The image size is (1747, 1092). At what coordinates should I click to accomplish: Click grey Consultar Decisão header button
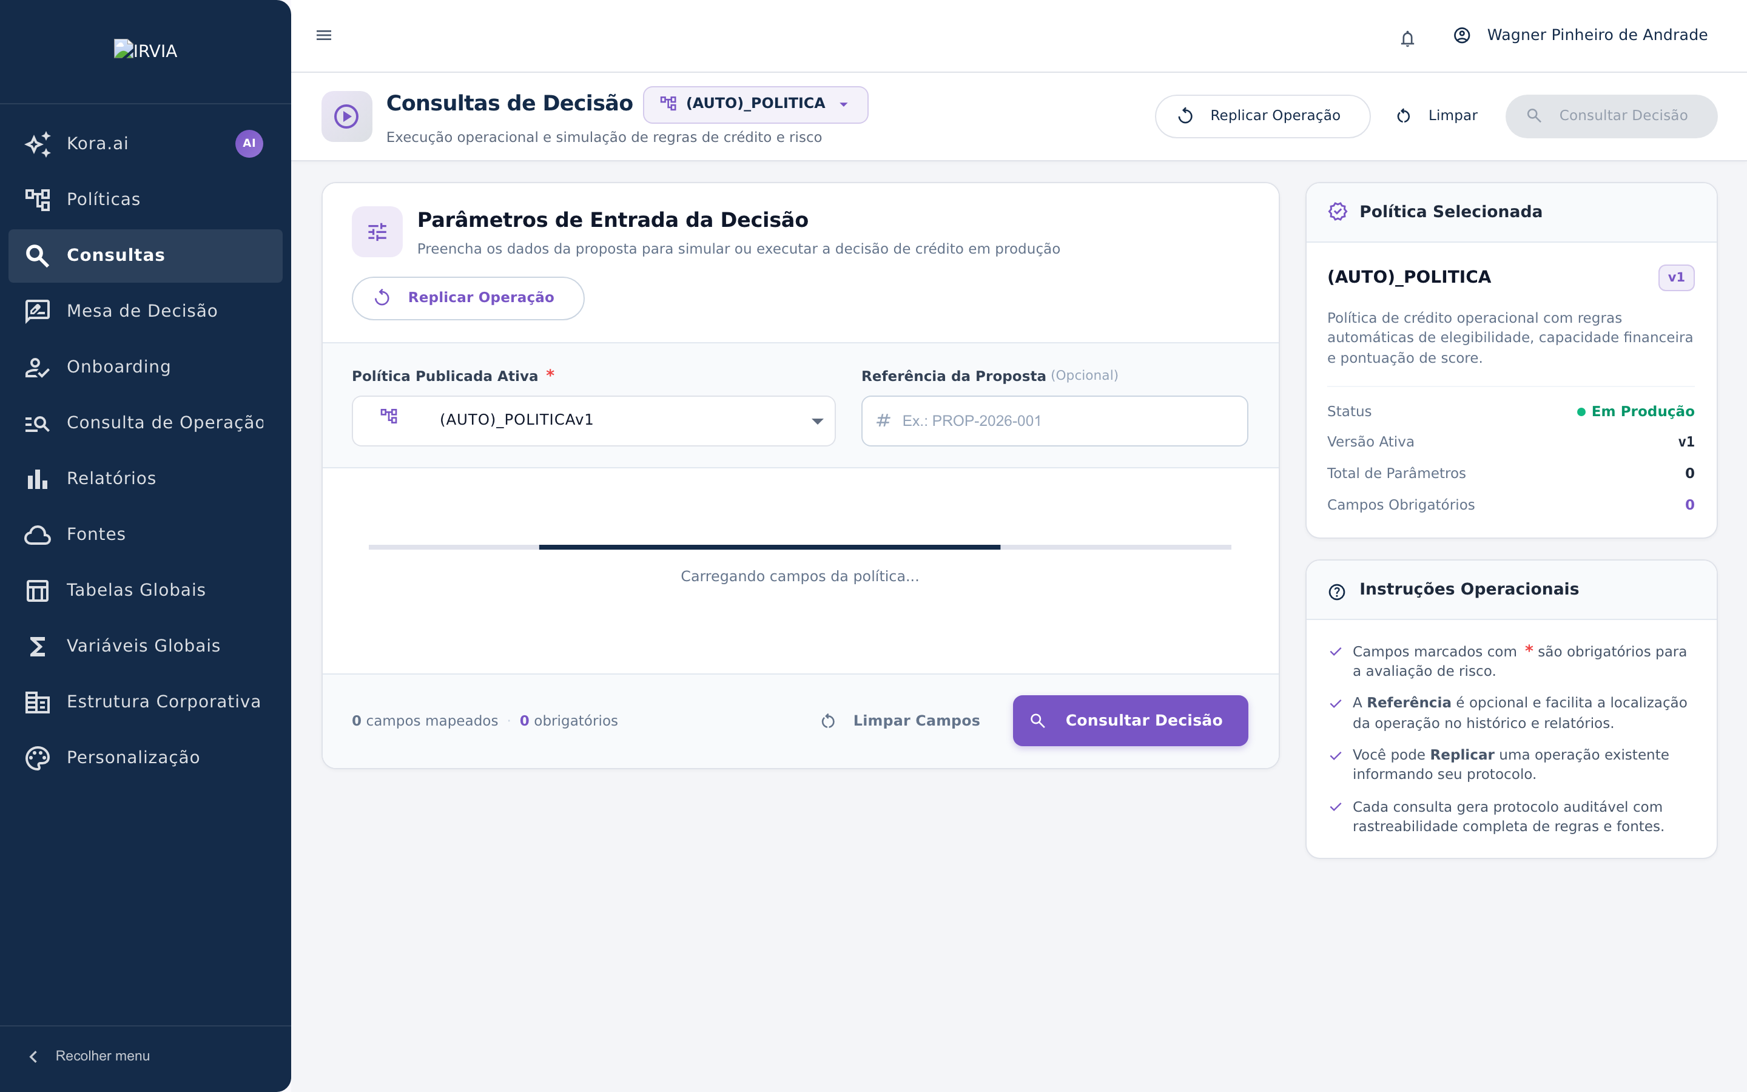click(x=1611, y=116)
